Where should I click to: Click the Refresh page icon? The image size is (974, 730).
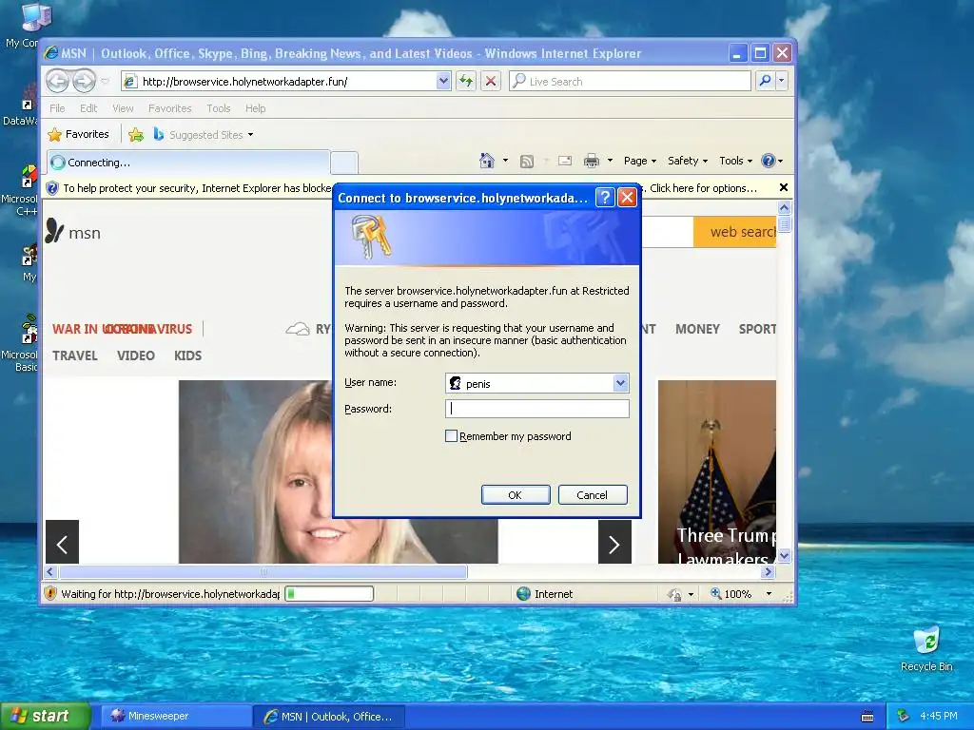click(x=466, y=81)
